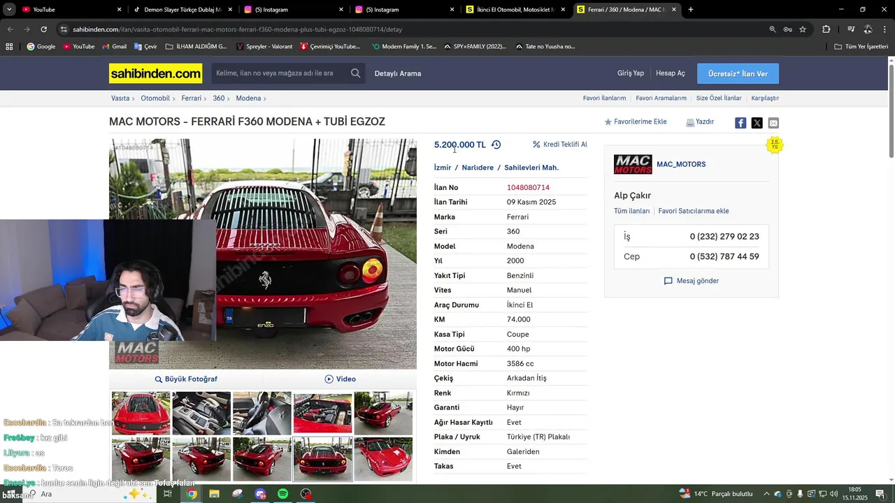This screenshot has height=503, width=895.
Task: Select first thumbnail showing red Ferrari front
Action: click(x=141, y=413)
